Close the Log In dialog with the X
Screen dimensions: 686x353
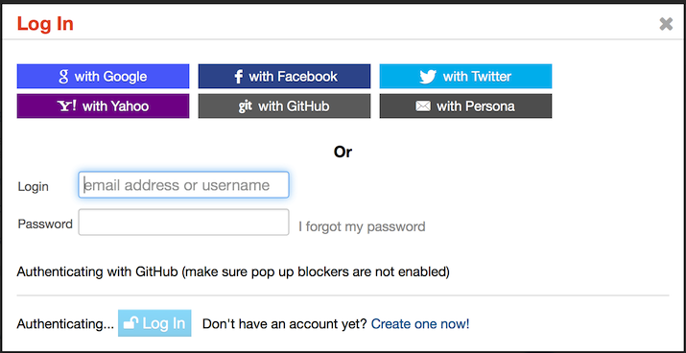coord(666,24)
